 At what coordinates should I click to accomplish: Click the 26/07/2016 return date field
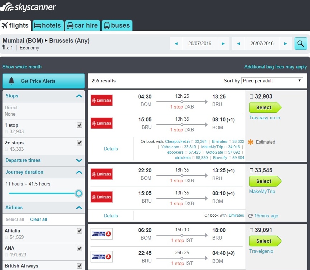(x=262, y=44)
